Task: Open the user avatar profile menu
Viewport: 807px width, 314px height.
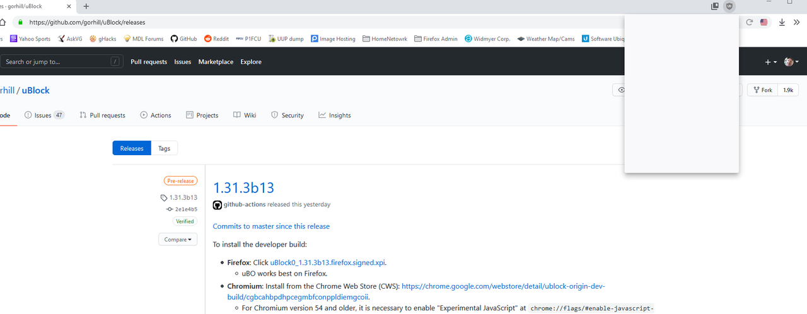Action: click(x=791, y=62)
